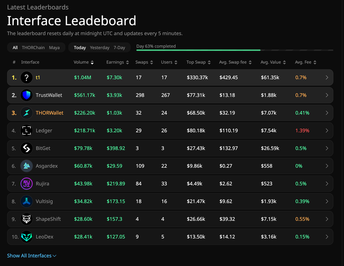Viewport: 344px width, 266px height.
Task: Click the Ledger logo icon
Action: click(26, 131)
